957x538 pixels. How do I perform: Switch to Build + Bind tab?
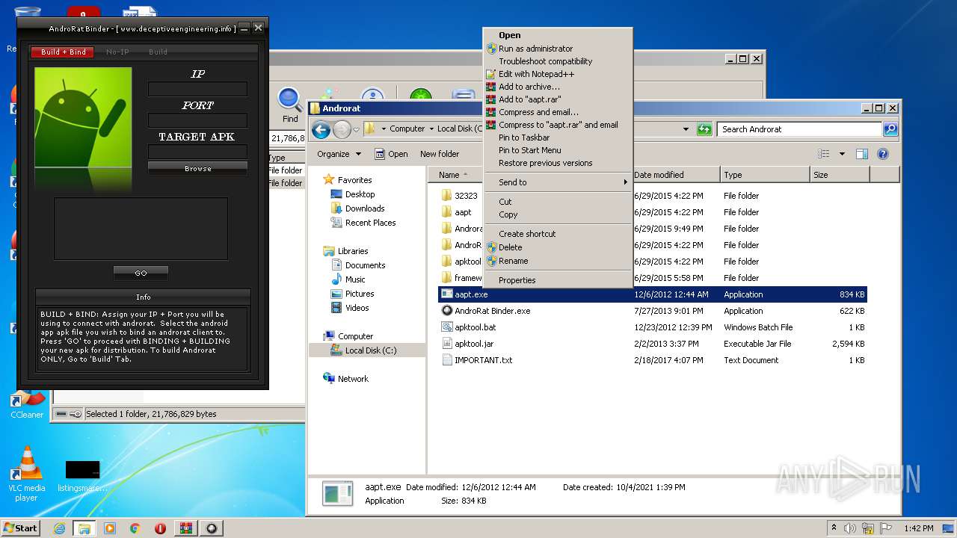(x=63, y=52)
